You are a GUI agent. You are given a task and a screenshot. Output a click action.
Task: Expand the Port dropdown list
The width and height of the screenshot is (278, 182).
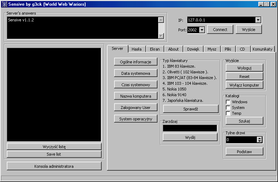click(x=202, y=30)
